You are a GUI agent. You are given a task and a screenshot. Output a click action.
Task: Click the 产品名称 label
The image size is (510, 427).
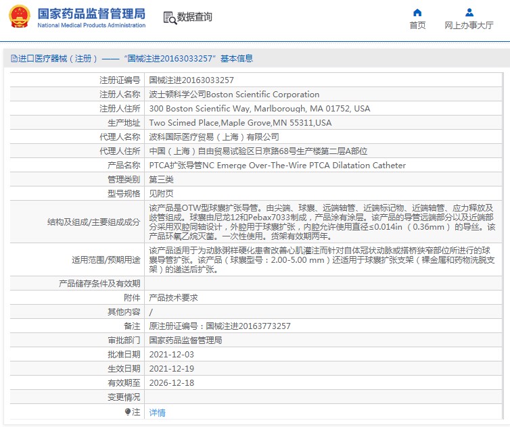(124, 166)
